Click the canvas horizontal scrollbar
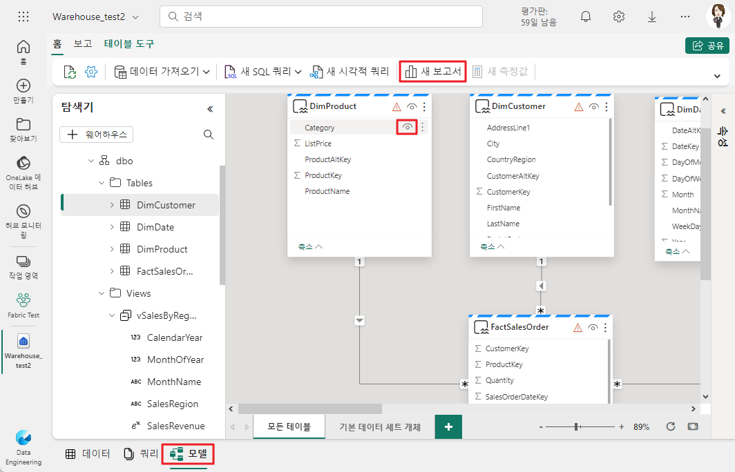735x472 pixels. (310, 409)
